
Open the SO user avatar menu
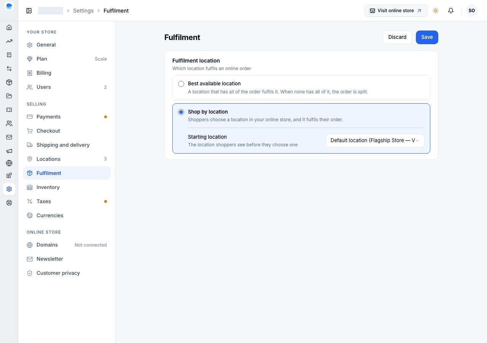coord(472,11)
